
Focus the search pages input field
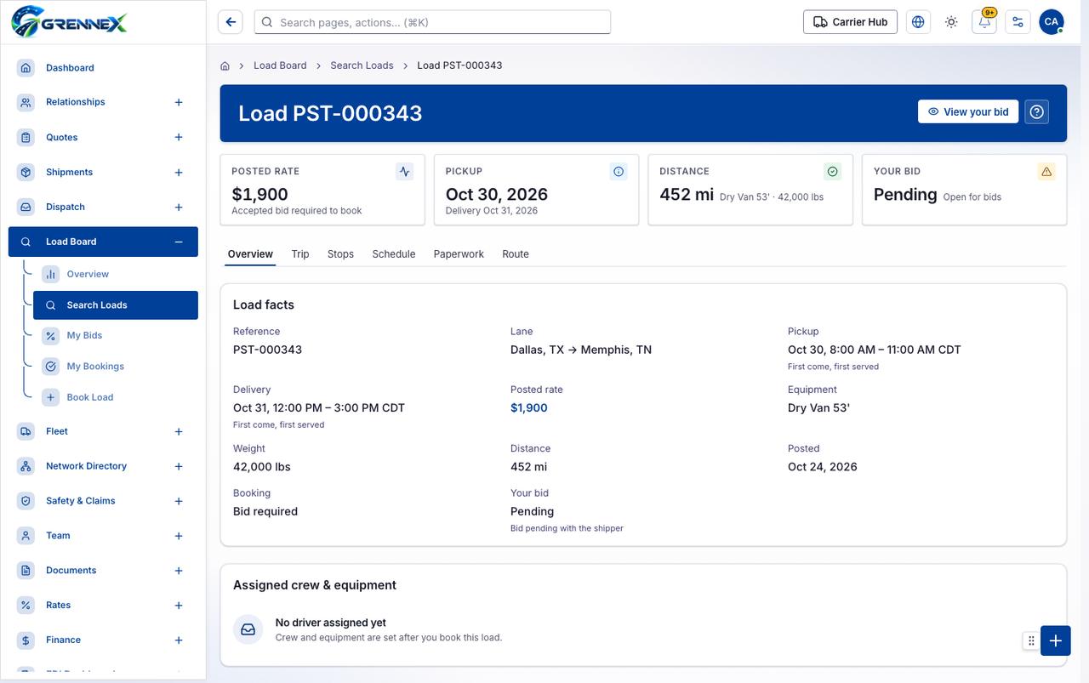coord(432,22)
